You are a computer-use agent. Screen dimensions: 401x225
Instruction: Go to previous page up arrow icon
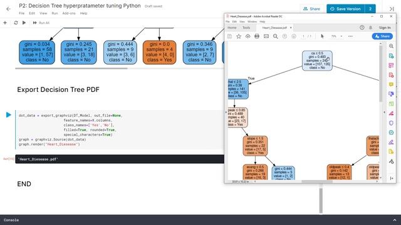[x=284, y=36]
